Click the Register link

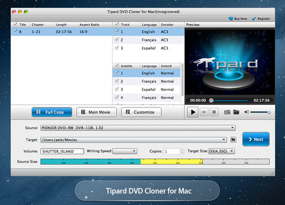[264, 19]
